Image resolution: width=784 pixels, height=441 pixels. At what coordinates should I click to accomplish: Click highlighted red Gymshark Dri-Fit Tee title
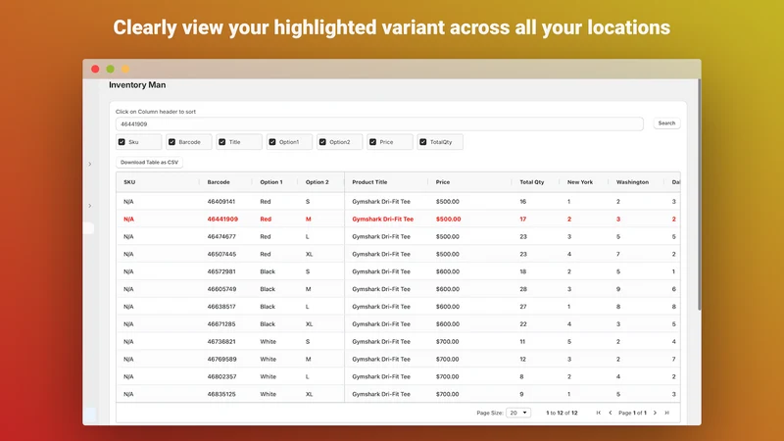pyautogui.click(x=382, y=219)
